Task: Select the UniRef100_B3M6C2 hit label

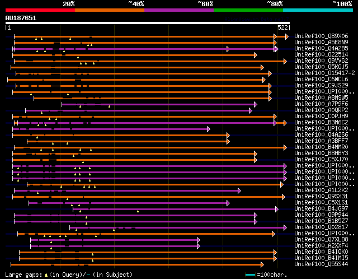Action: tap(321, 122)
